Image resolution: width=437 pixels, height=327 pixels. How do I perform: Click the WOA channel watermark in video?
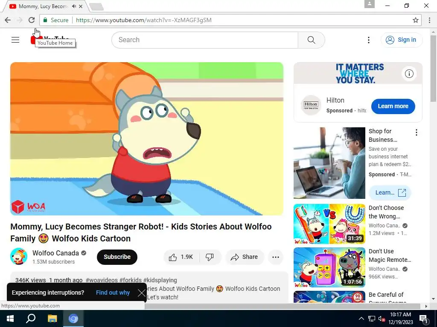(28, 207)
